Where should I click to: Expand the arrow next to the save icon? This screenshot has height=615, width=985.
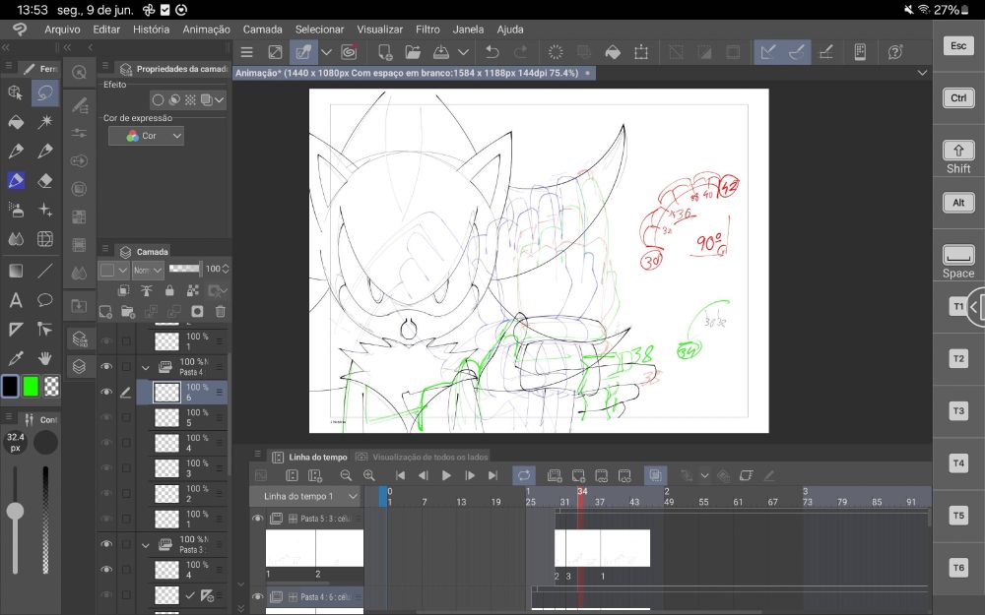463,52
